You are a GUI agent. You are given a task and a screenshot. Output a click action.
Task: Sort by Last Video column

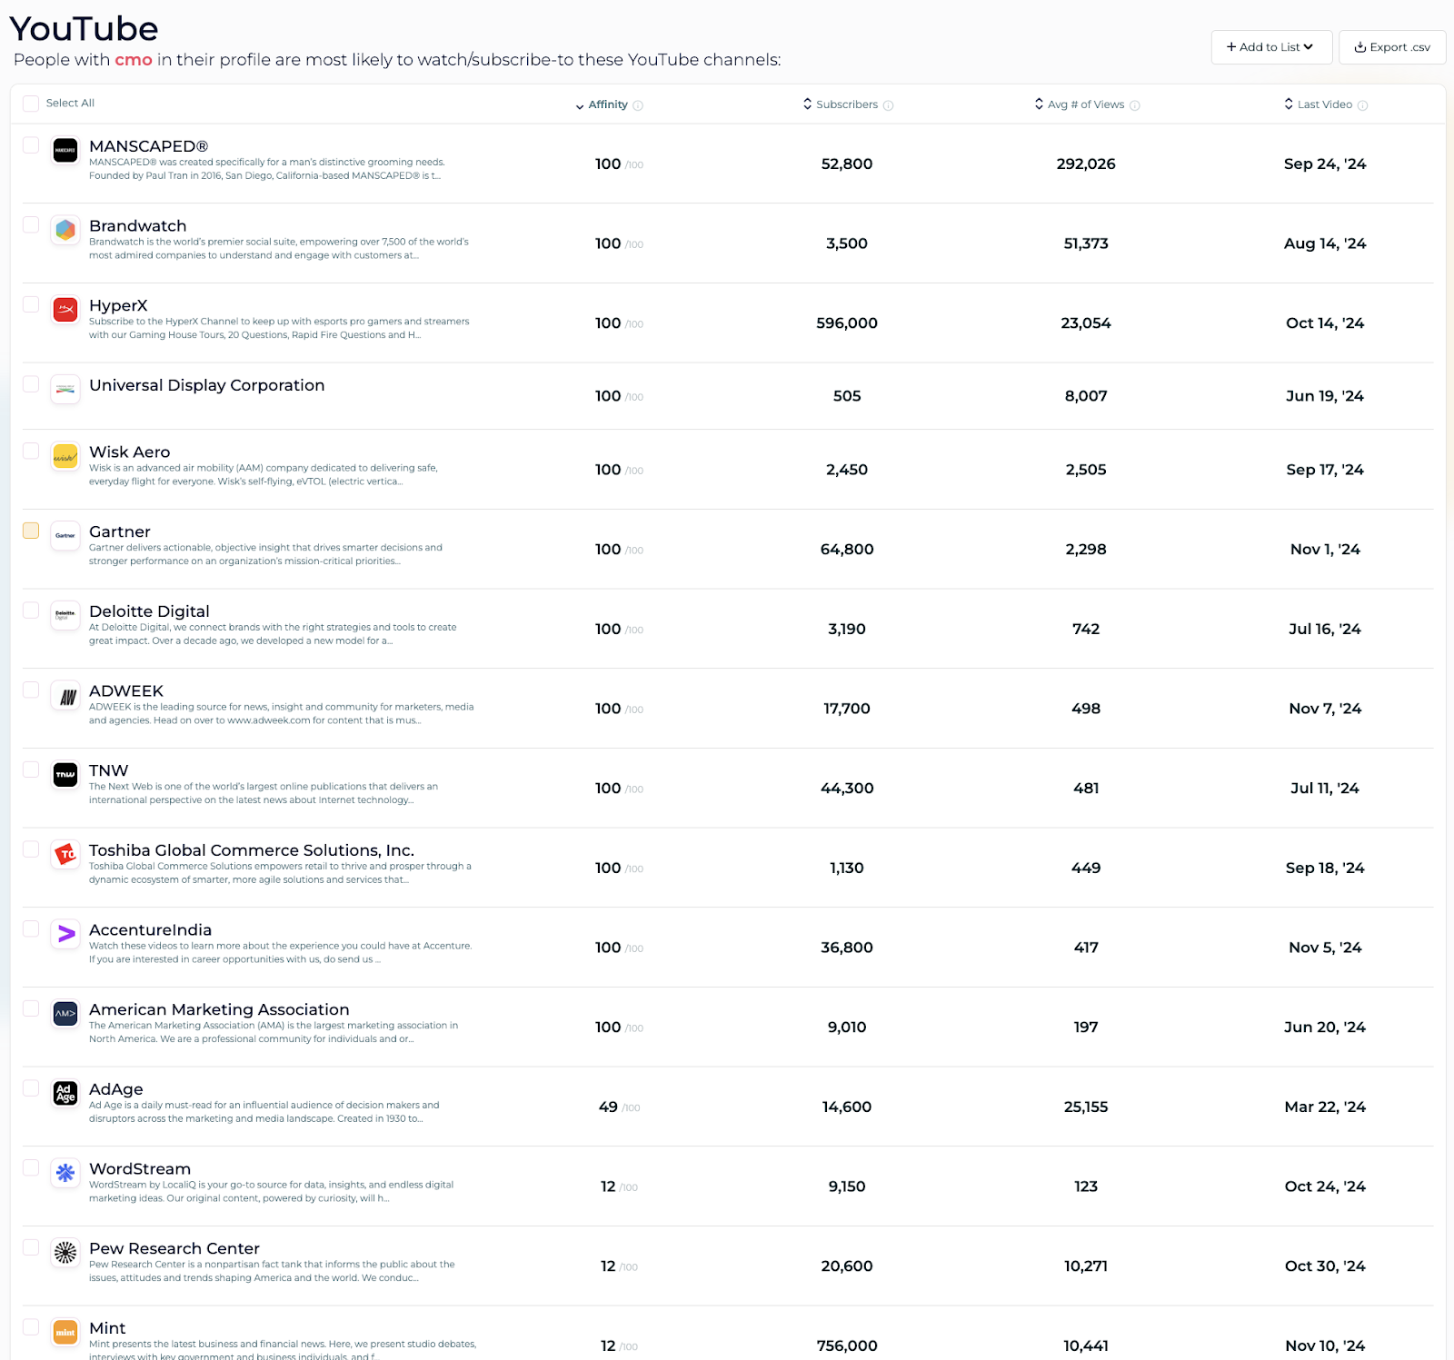tap(1318, 104)
